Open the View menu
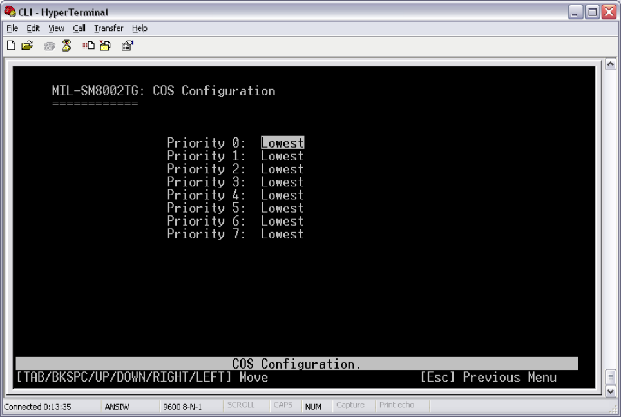This screenshot has height=417, width=621. [56, 28]
